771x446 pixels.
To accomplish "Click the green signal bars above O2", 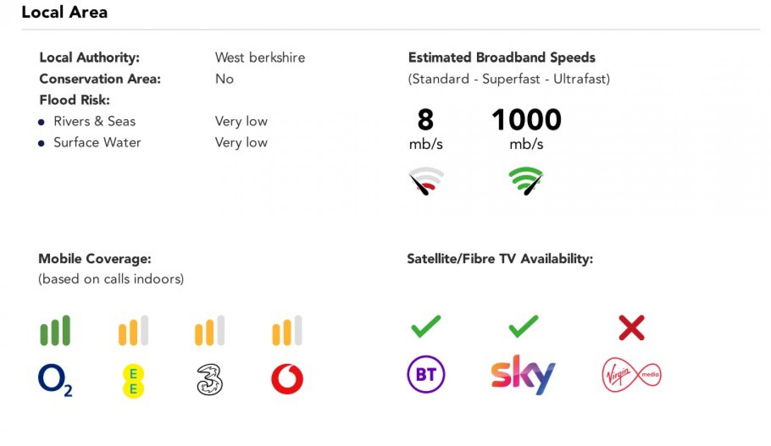I will click(x=55, y=330).
